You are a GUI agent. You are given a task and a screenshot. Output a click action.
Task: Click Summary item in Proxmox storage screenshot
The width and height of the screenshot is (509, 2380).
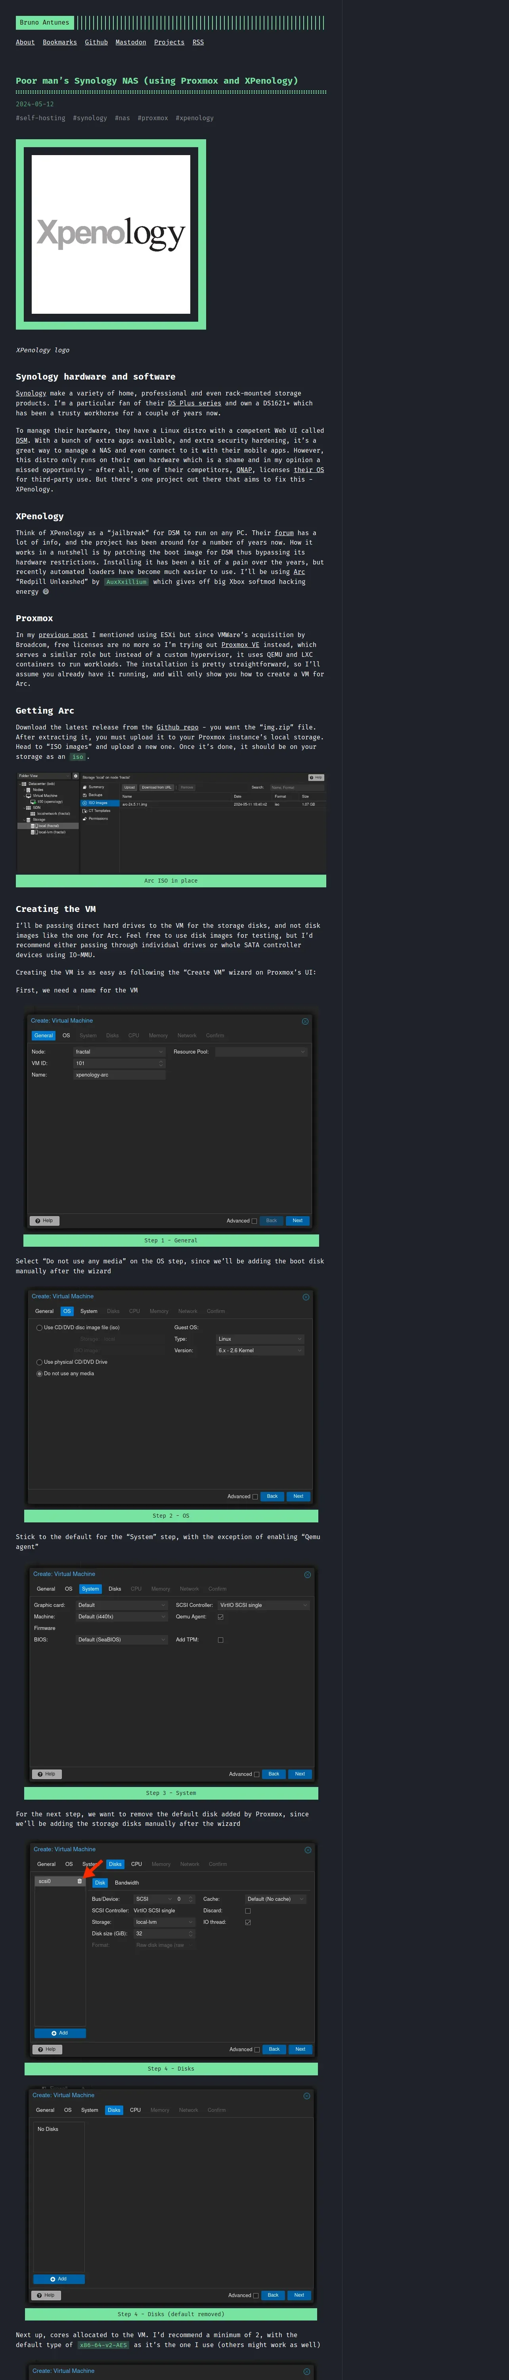pyautogui.click(x=95, y=787)
